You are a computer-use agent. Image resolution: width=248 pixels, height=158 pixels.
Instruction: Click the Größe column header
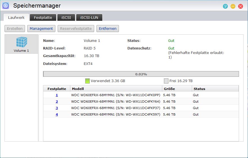[x=177, y=89]
